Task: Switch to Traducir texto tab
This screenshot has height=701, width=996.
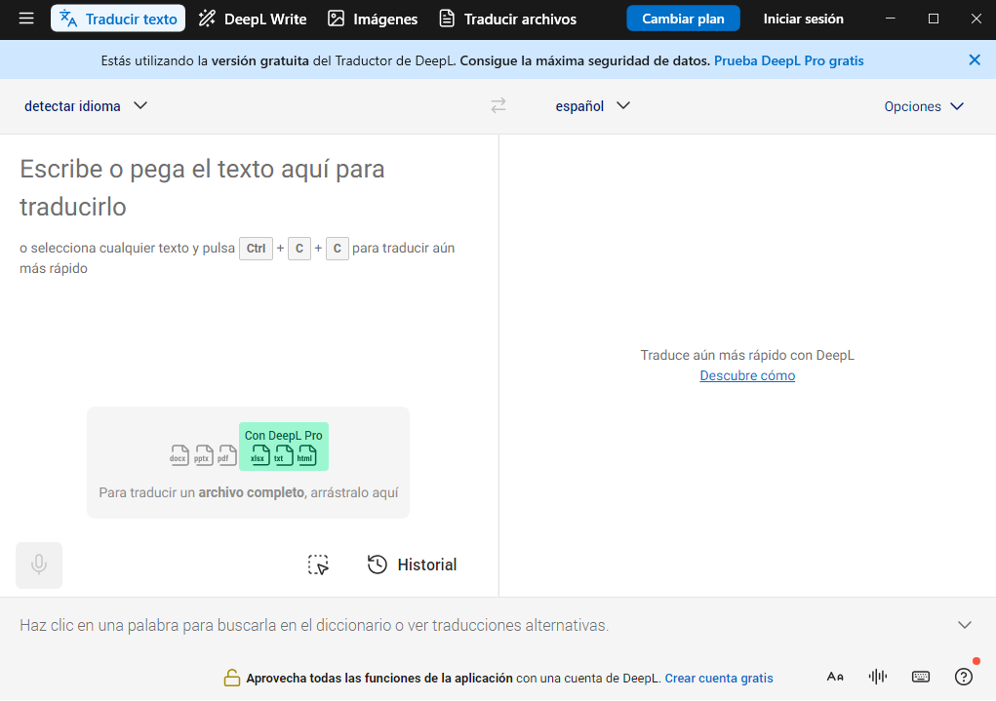Action: (x=118, y=19)
